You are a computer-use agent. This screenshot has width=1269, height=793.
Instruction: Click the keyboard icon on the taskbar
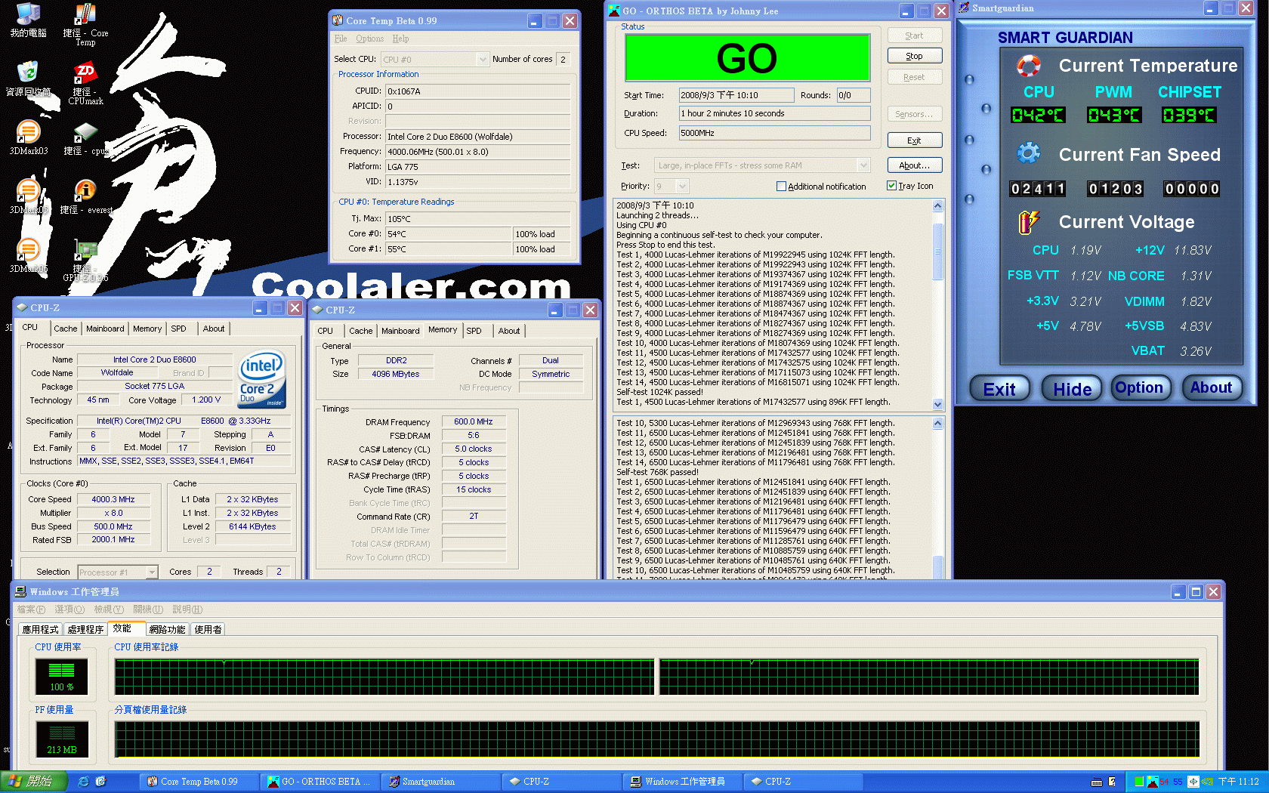coord(1097,782)
